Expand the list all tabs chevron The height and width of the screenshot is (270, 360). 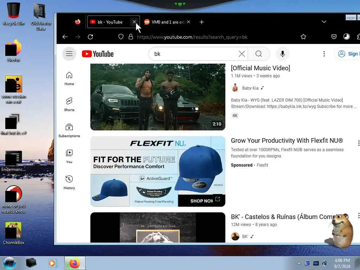tap(324, 22)
